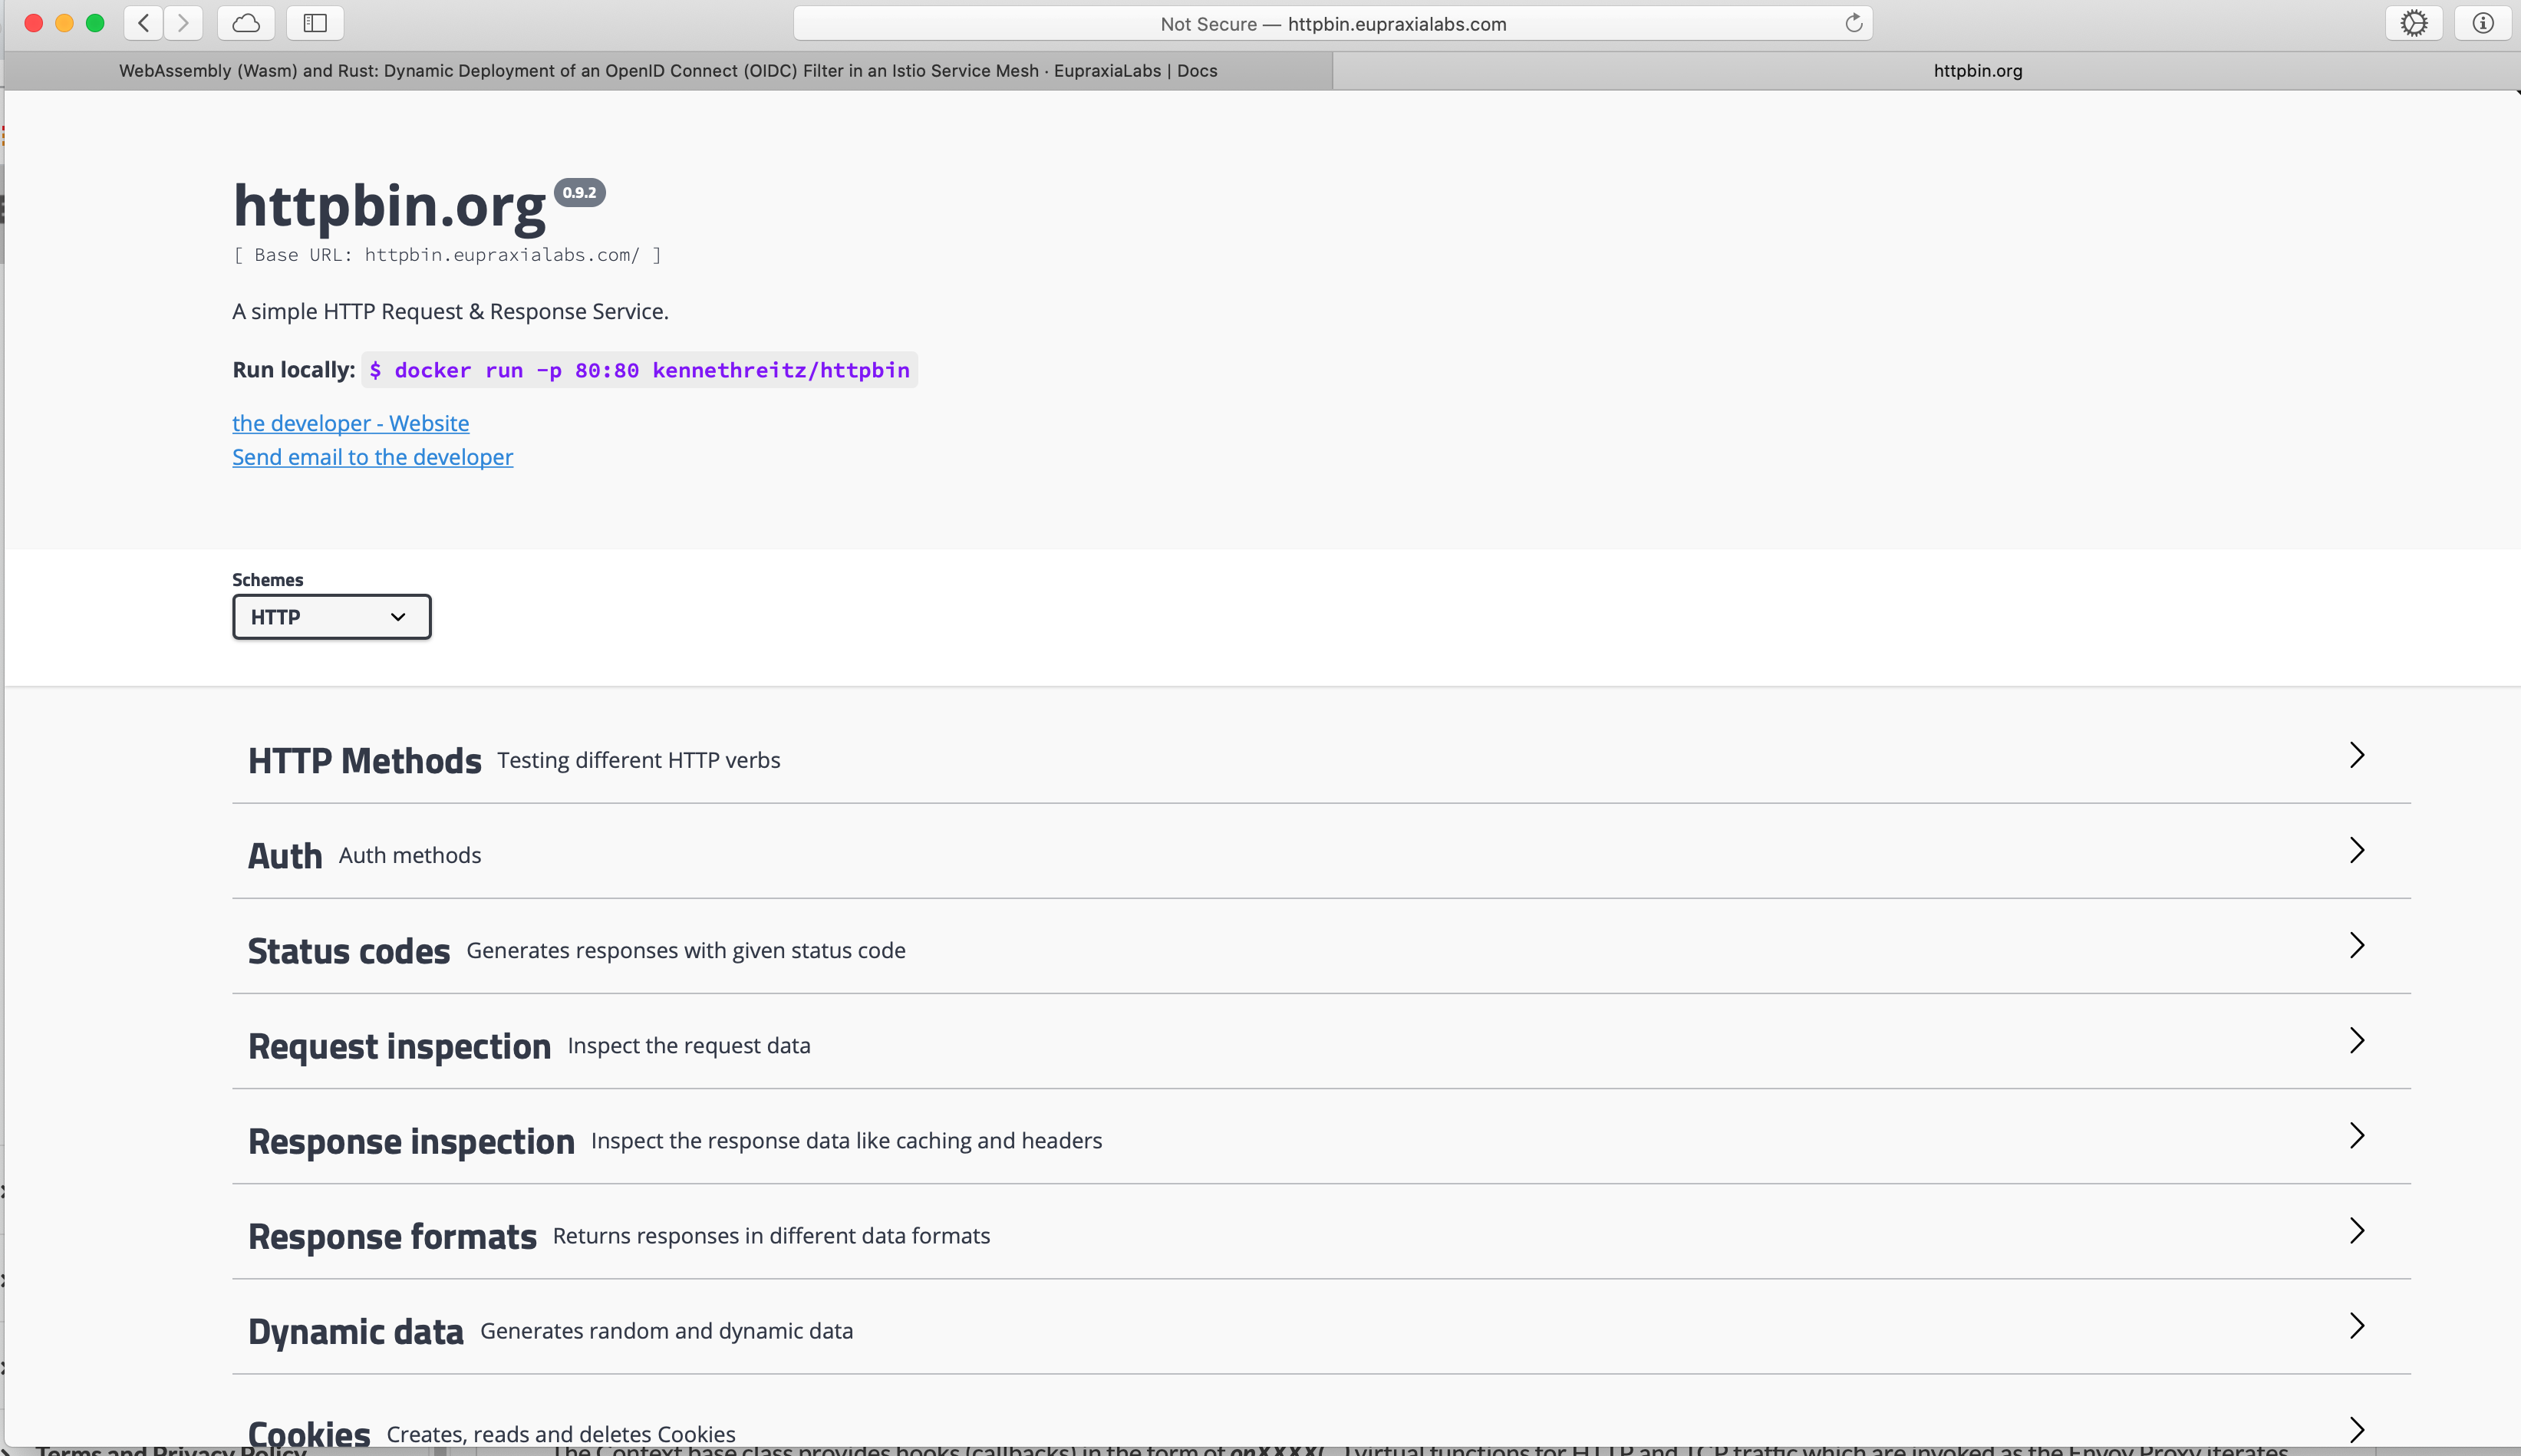
Task: Click the Response inspection heading
Action: (x=411, y=1141)
